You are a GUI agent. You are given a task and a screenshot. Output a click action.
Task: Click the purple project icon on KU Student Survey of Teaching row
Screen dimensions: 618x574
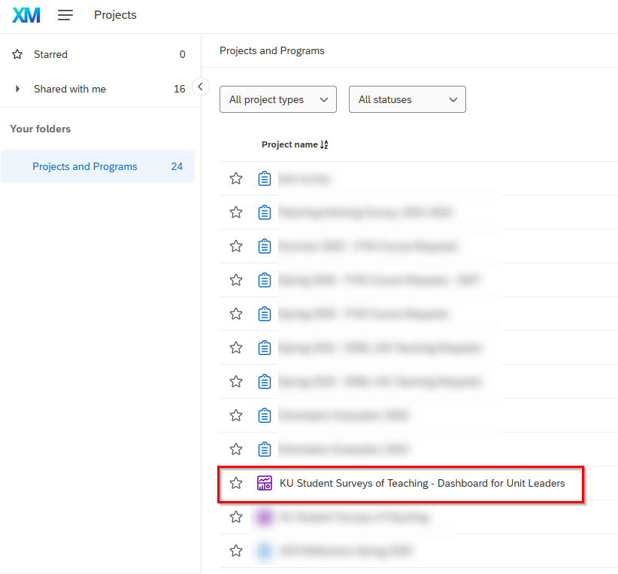click(x=265, y=517)
